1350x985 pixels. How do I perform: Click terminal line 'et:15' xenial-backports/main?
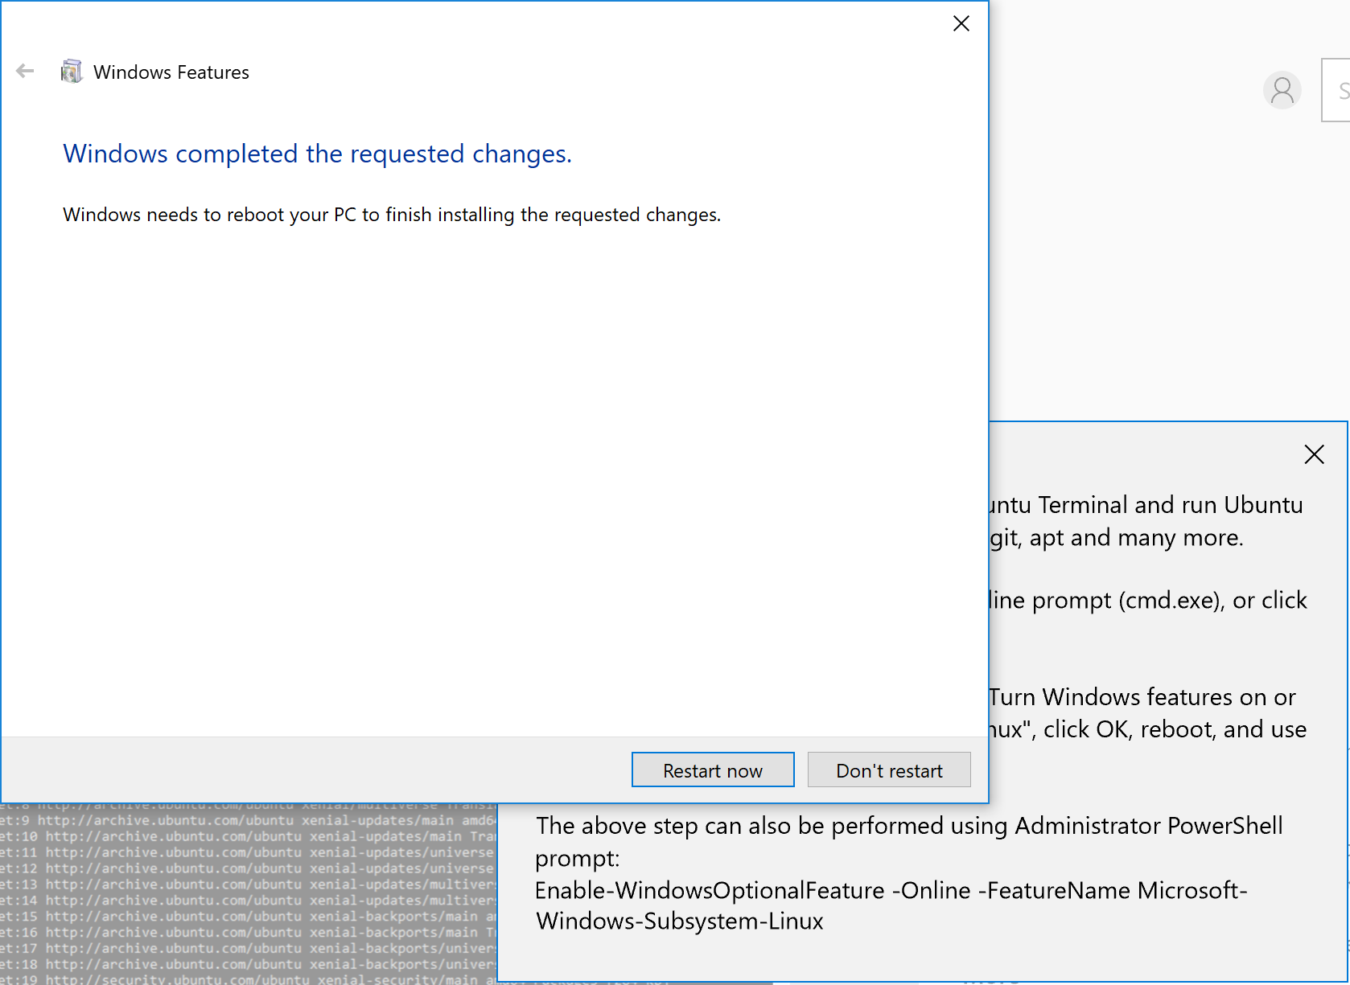[249, 916]
